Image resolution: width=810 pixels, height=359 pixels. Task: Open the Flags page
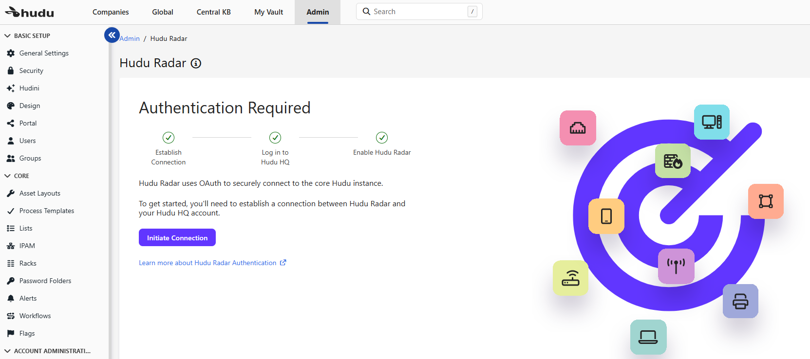click(x=27, y=333)
